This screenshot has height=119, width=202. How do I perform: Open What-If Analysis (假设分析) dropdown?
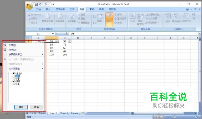click(152, 23)
